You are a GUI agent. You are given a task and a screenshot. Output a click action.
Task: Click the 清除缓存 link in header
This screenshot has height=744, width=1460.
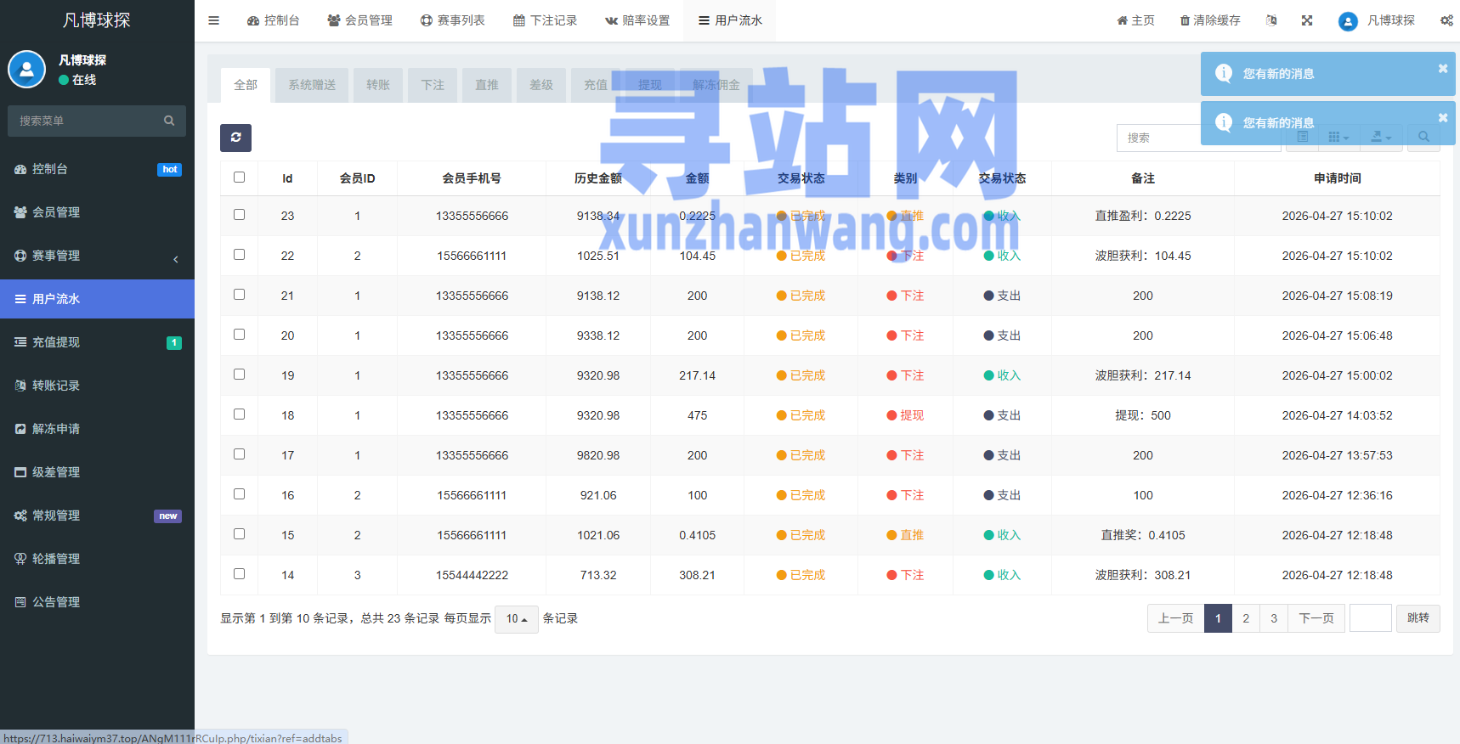point(1210,20)
